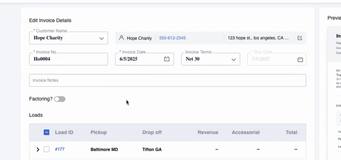The image size is (341, 160).
Task: Click into the Invoice Notes field
Action: click(167, 80)
